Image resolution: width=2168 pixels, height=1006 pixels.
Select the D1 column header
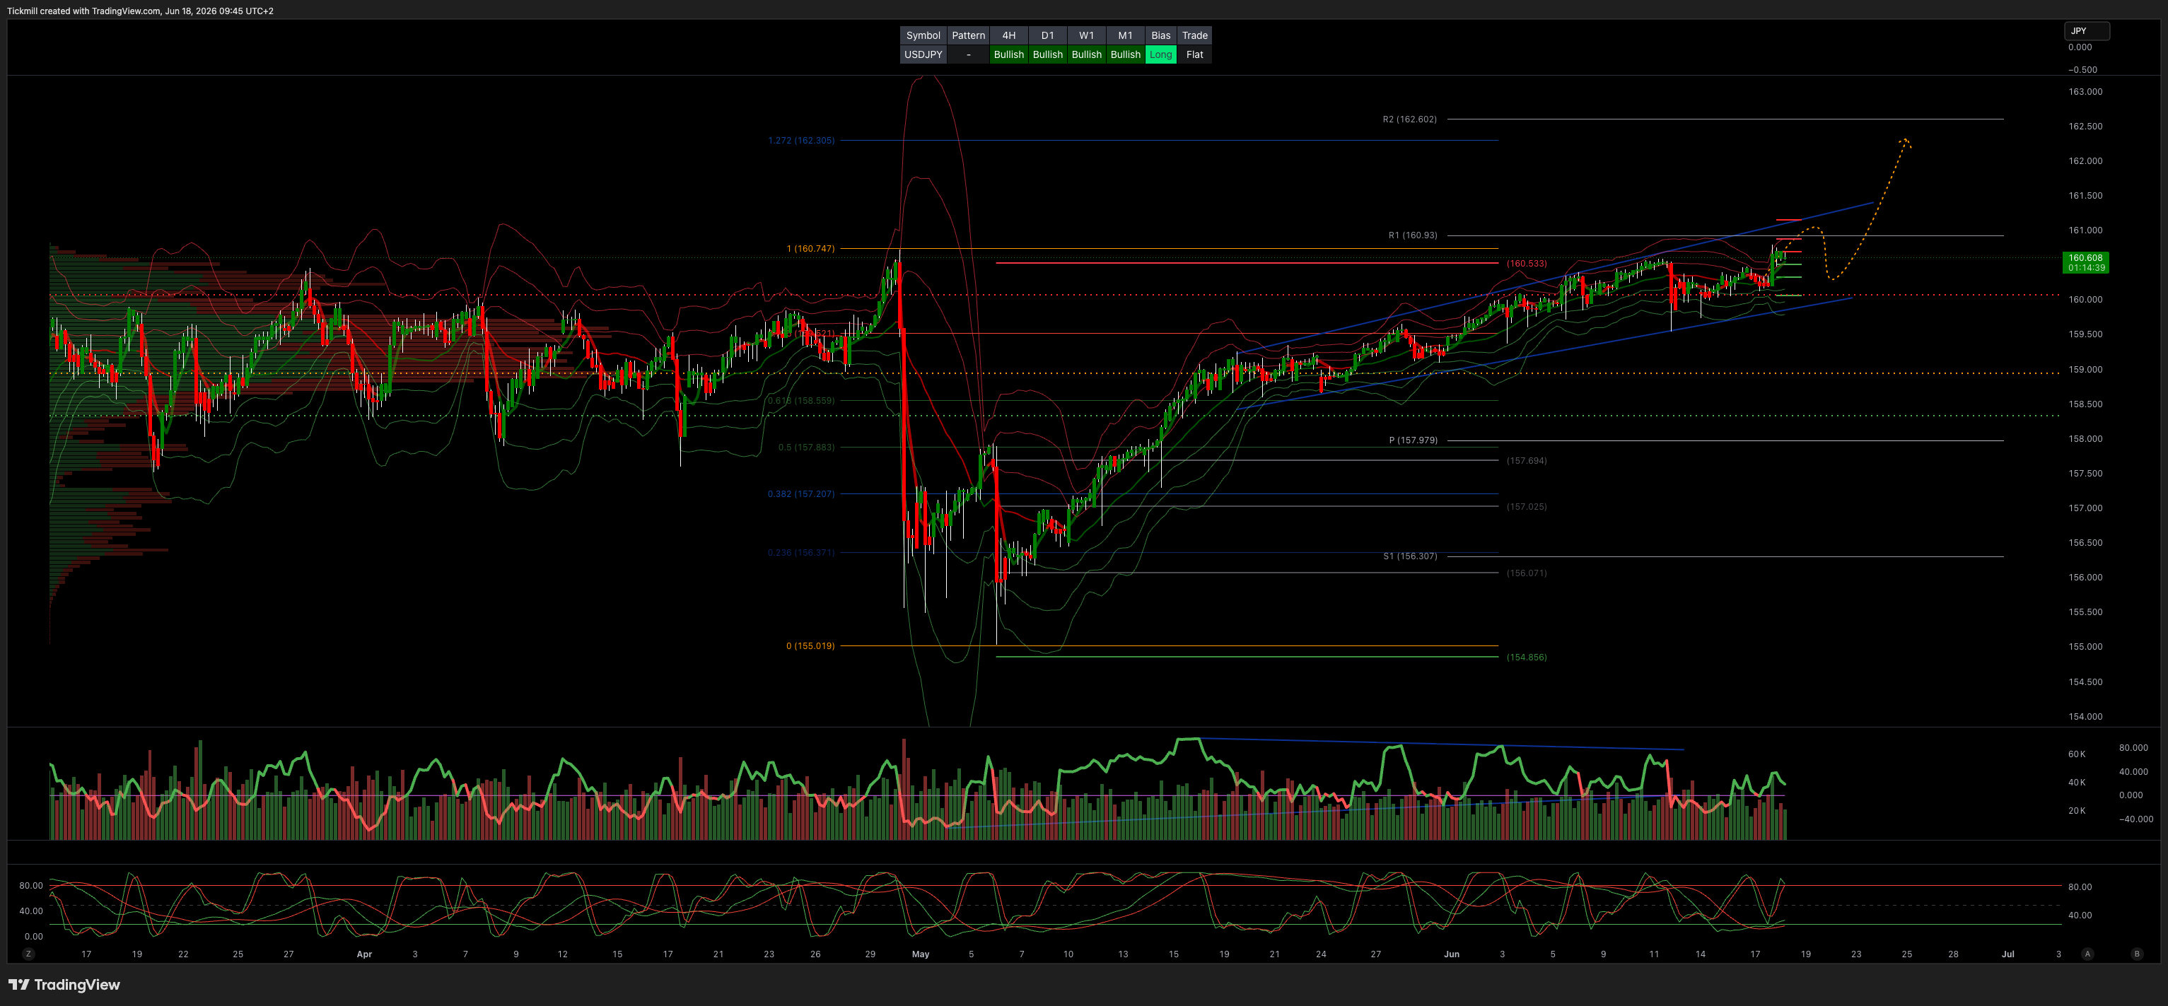pos(1047,35)
